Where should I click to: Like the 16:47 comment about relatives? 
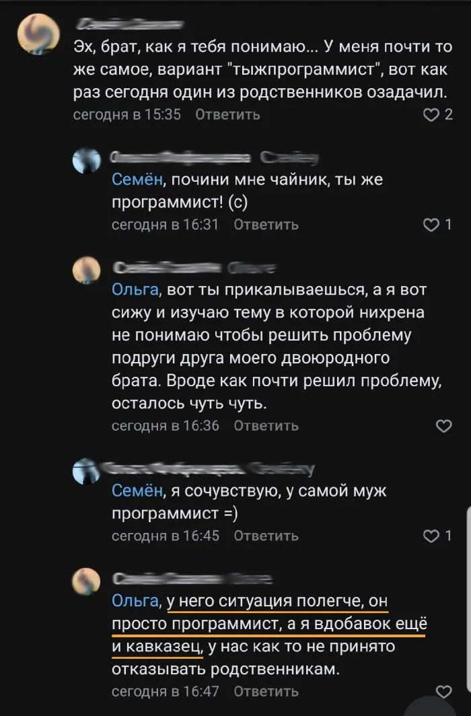pyautogui.click(x=444, y=691)
